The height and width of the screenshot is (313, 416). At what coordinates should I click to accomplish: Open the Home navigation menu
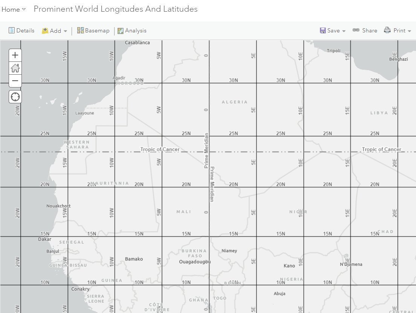[x=14, y=9]
